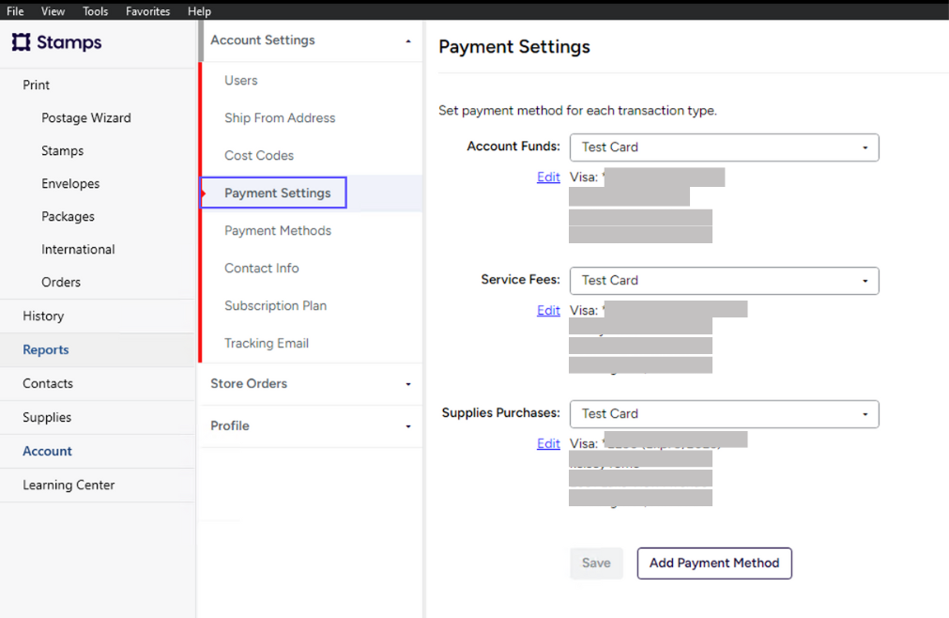Open International print option
Image resolution: width=949 pixels, height=618 pixels.
pyautogui.click(x=78, y=250)
